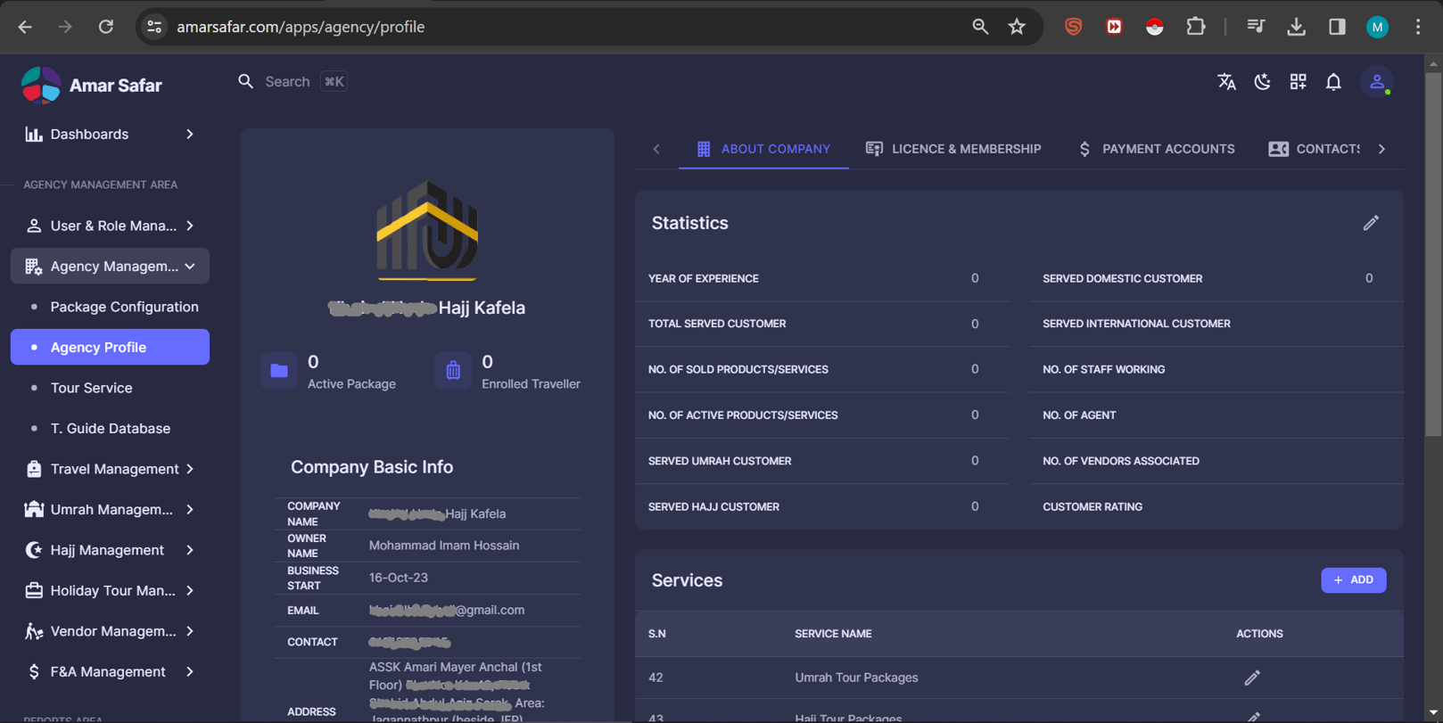1443x723 pixels.
Task: Click business start date 16-Oct-23
Action: click(x=399, y=578)
